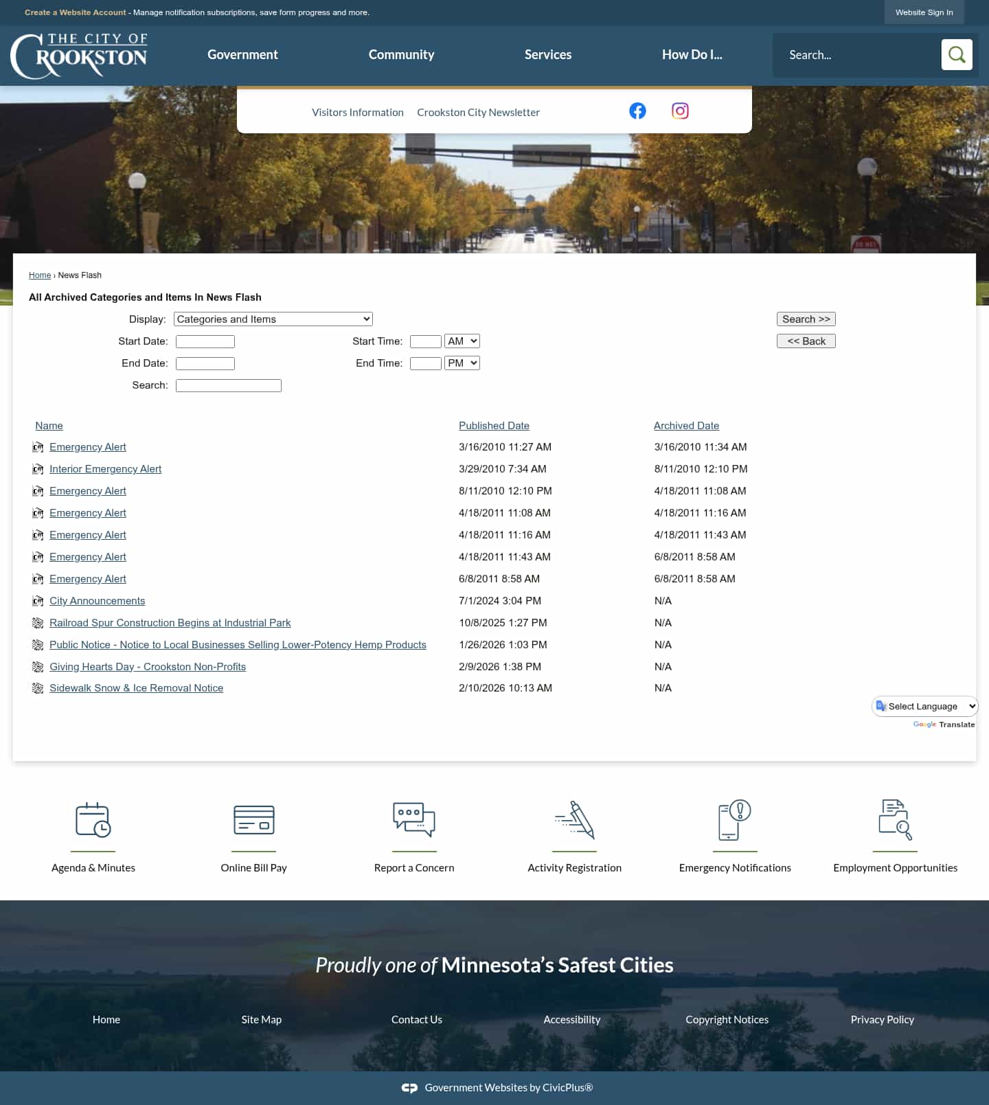The width and height of the screenshot is (989, 1105).
Task: Open the Visitors Information link
Action: click(x=358, y=112)
